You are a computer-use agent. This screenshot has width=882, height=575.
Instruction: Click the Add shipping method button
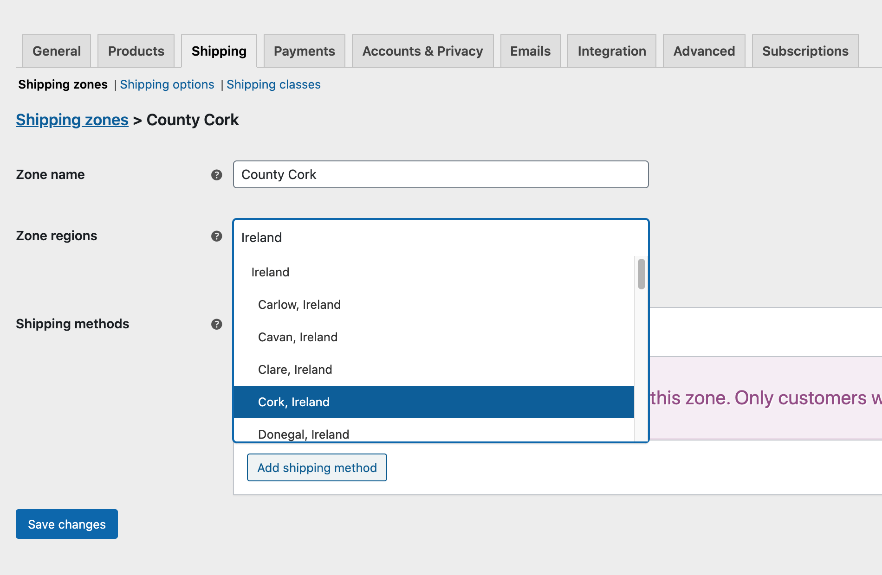[x=317, y=467]
